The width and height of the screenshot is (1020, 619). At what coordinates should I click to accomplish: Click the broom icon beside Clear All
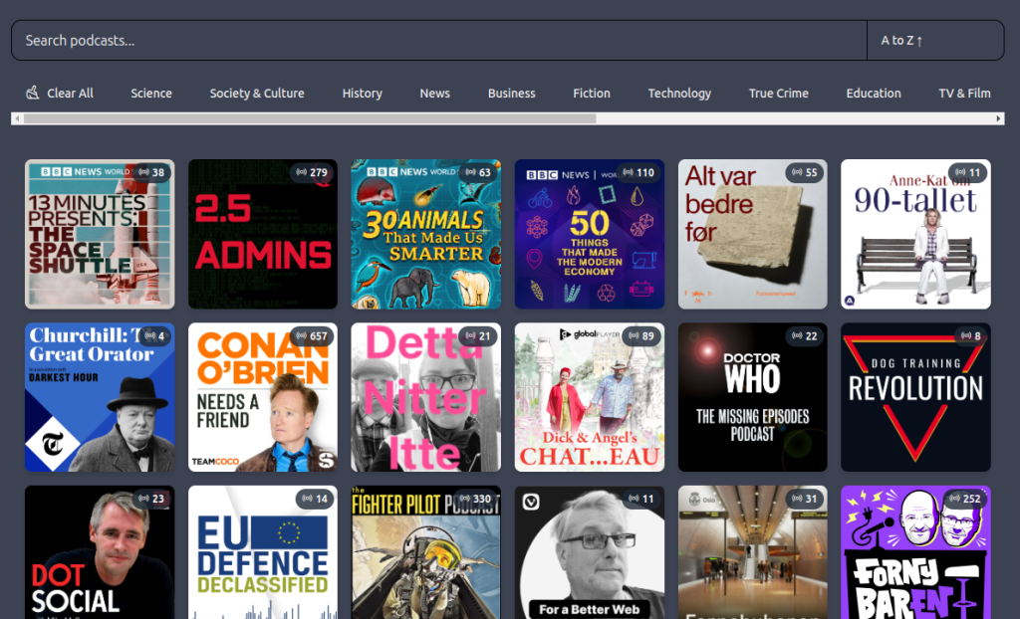33,93
